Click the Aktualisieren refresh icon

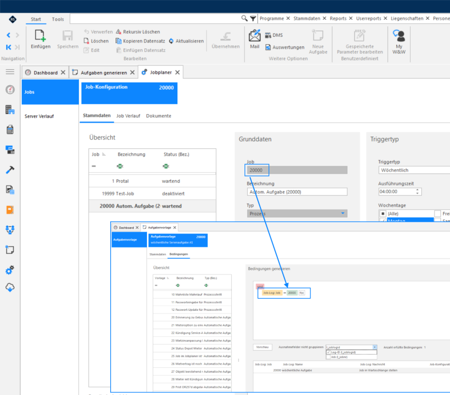coord(171,41)
